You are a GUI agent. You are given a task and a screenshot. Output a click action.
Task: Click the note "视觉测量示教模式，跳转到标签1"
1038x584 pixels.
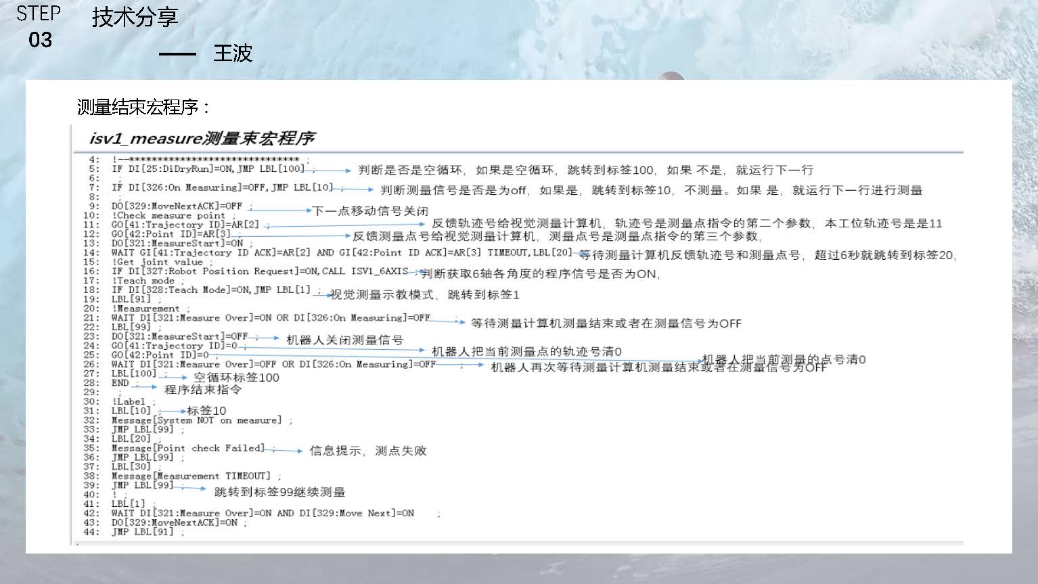pos(425,295)
